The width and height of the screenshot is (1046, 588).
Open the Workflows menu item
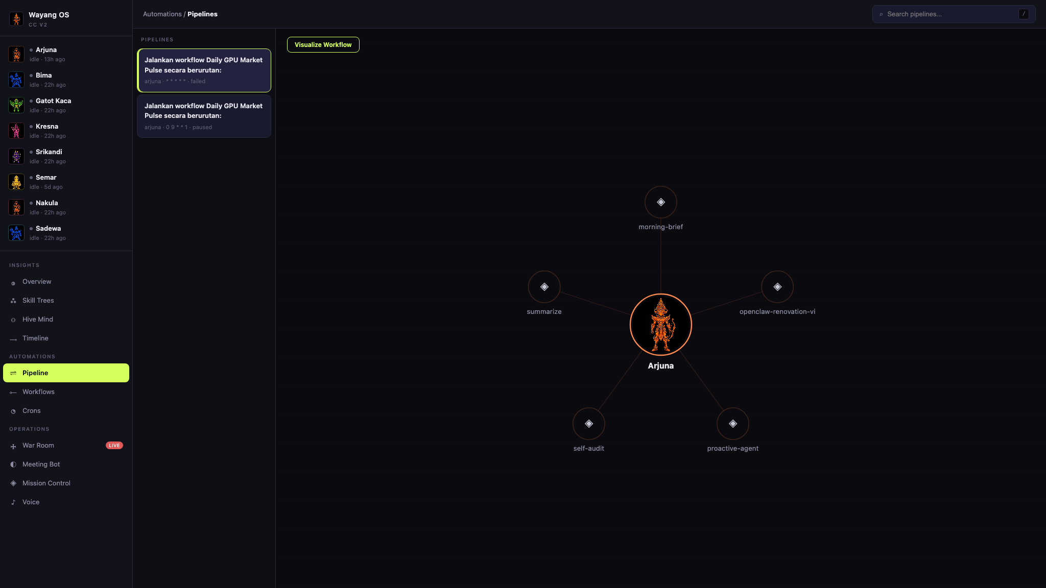coord(66,392)
